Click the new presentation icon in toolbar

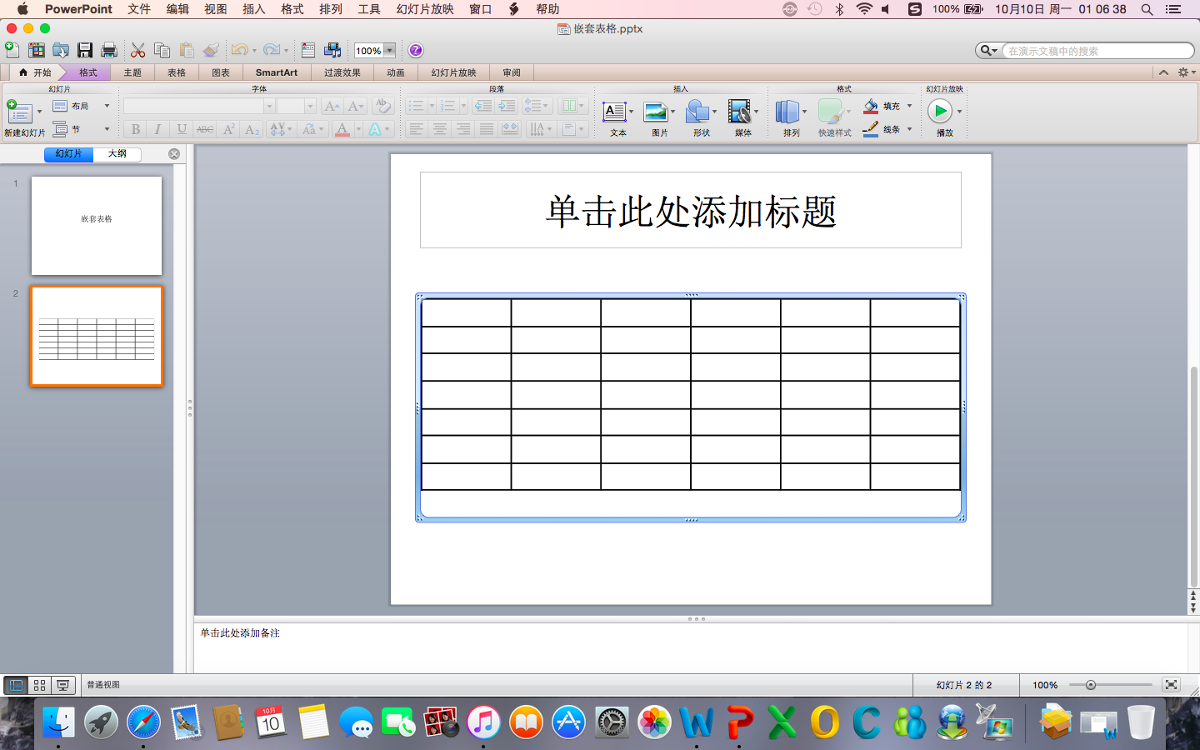click(12, 50)
